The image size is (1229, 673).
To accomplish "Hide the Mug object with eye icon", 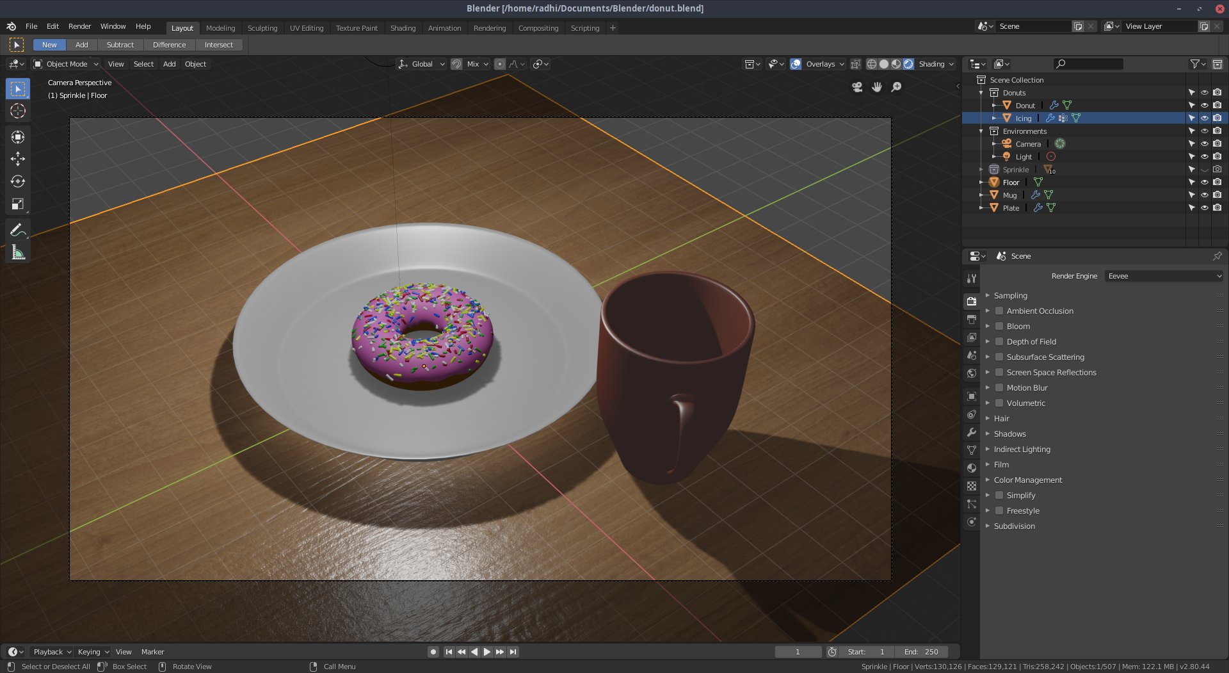I will coord(1204,195).
